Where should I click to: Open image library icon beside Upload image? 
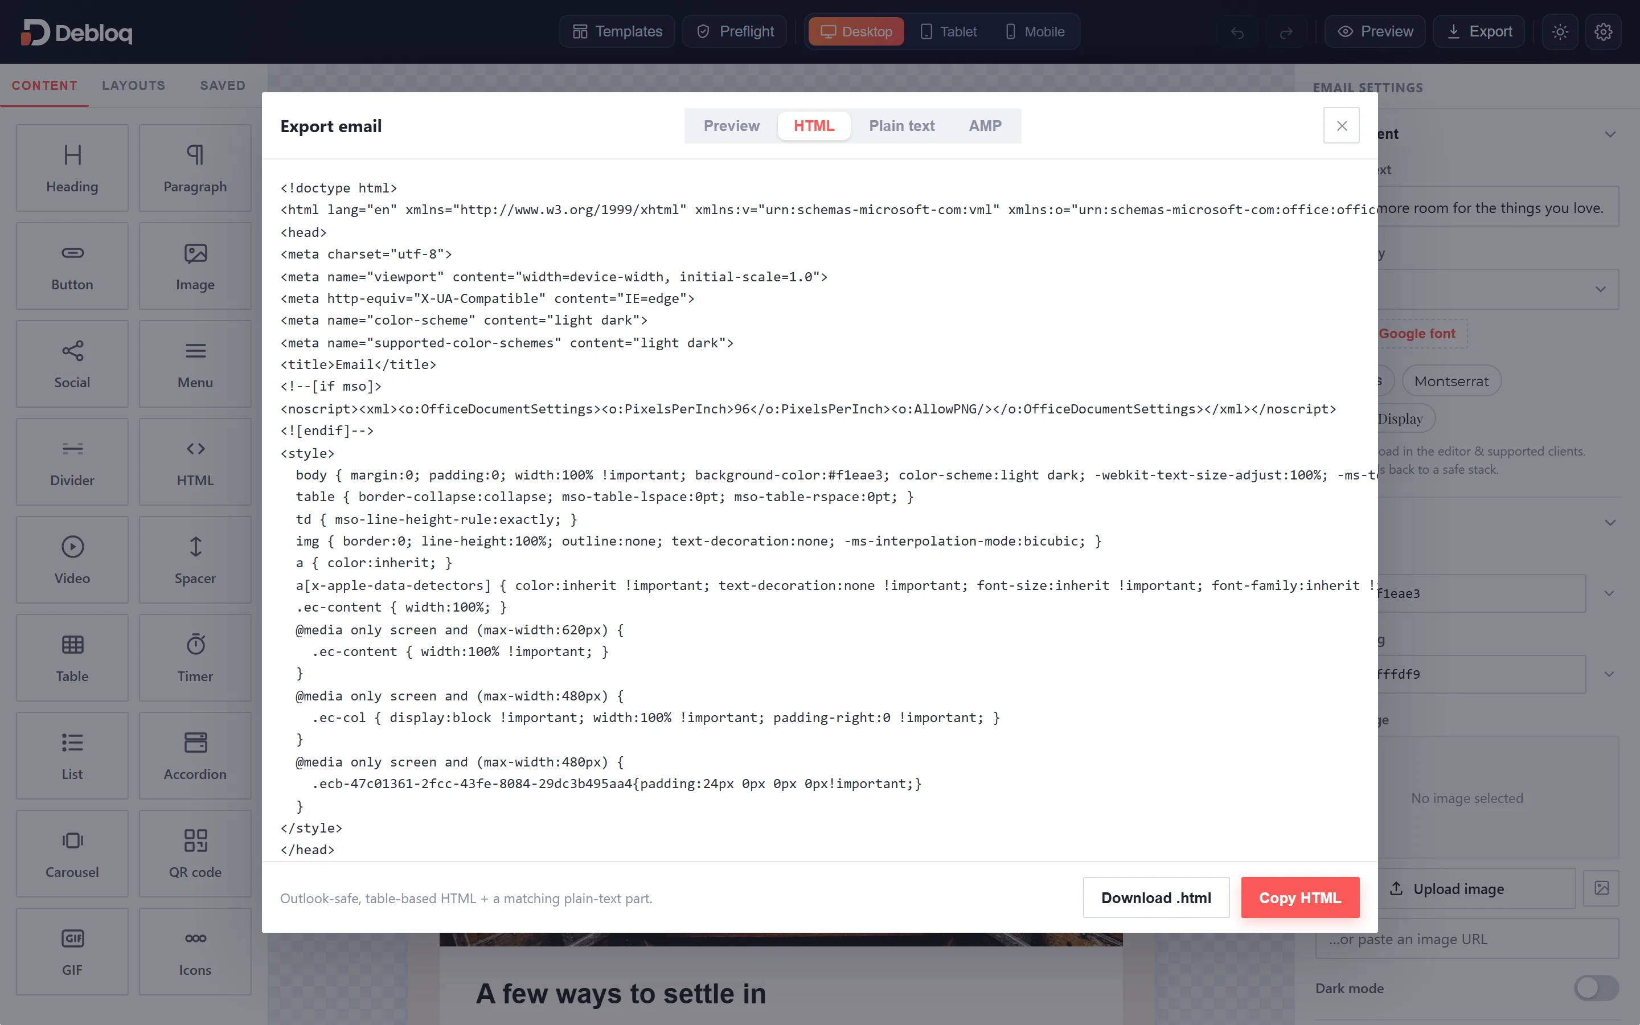1601,888
